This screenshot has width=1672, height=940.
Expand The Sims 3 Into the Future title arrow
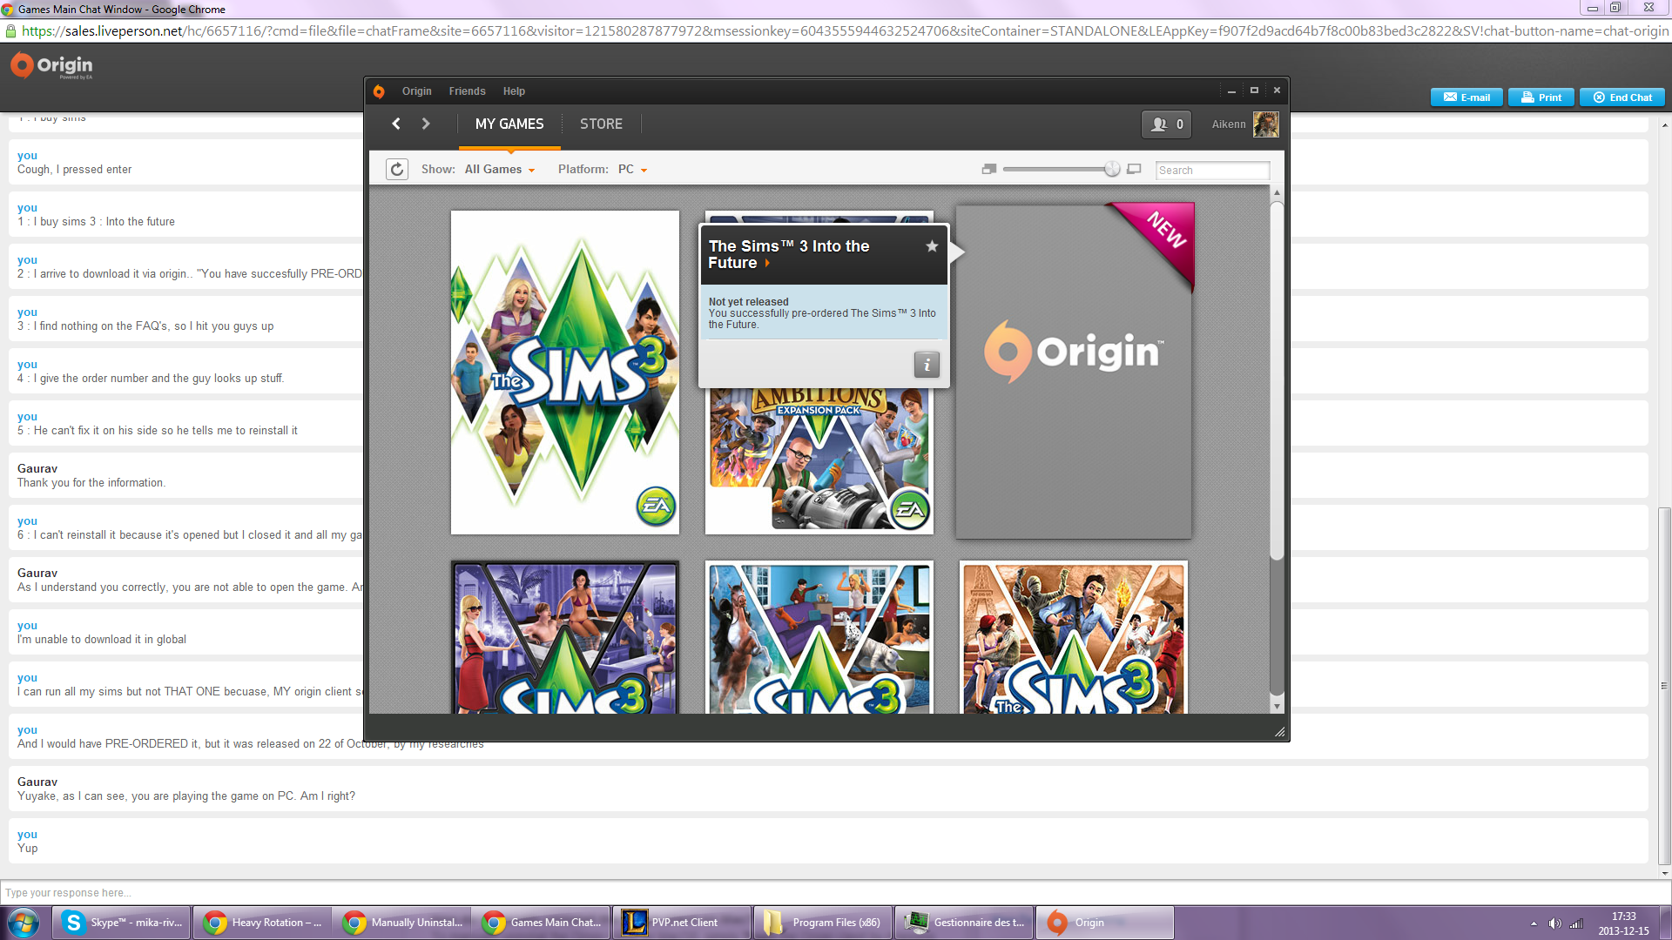point(767,263)
